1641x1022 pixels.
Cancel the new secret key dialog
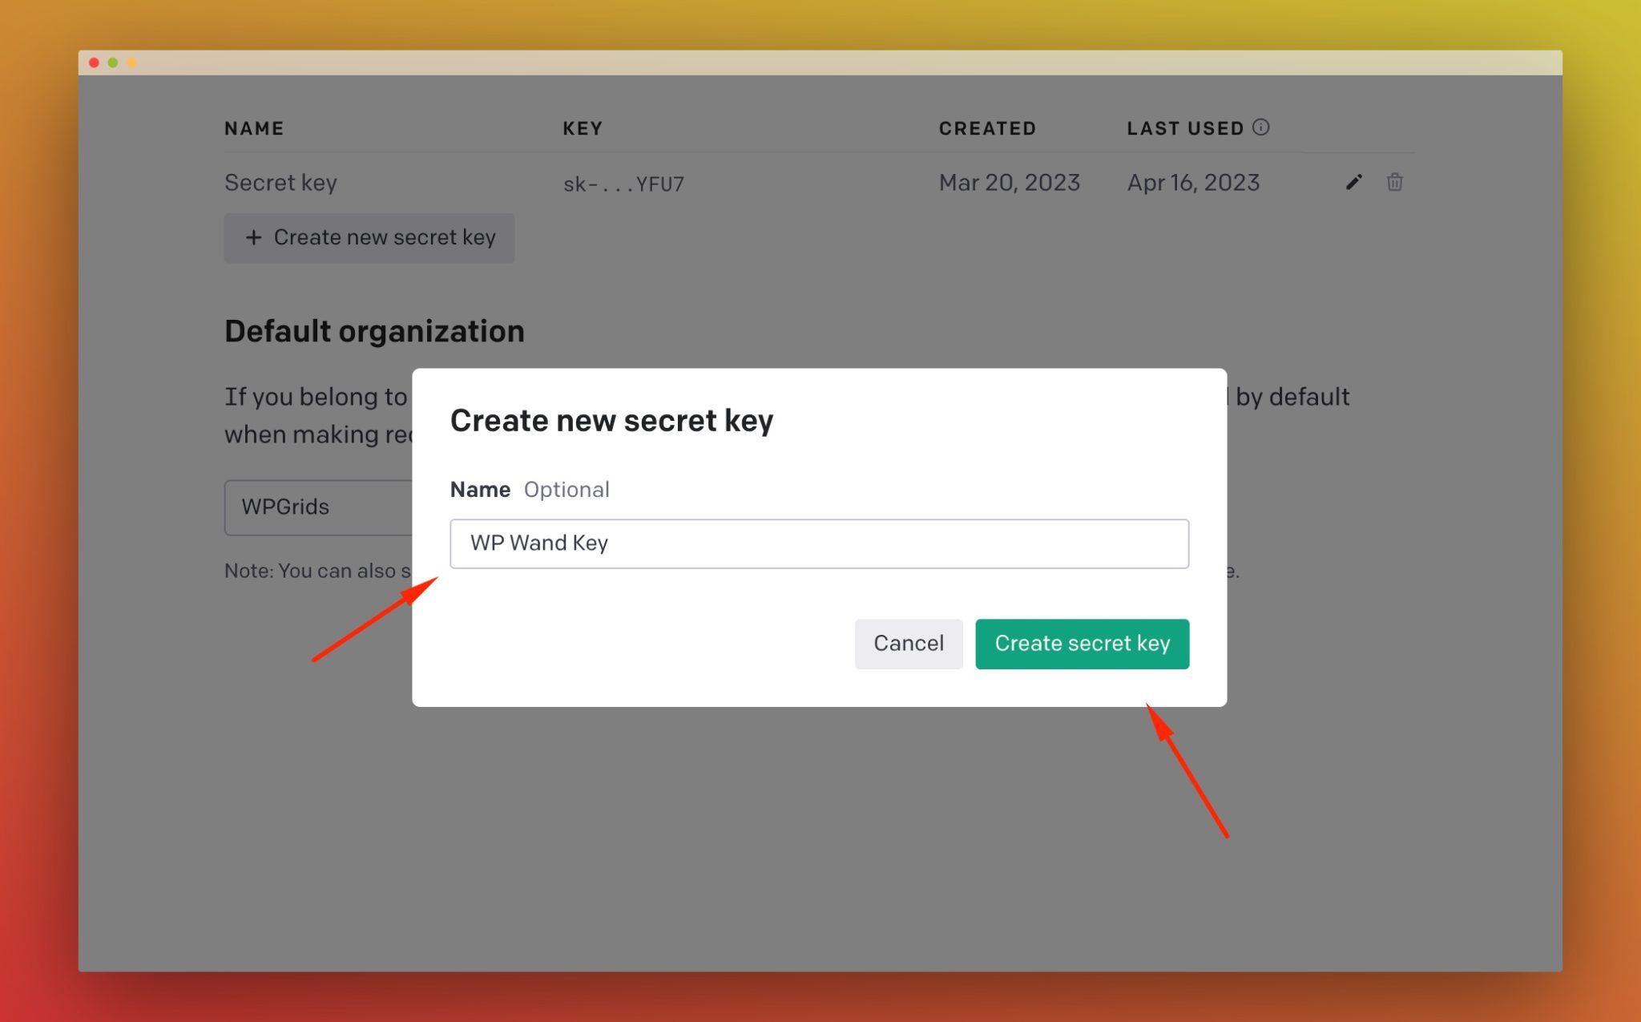click(x=909, y=644)
